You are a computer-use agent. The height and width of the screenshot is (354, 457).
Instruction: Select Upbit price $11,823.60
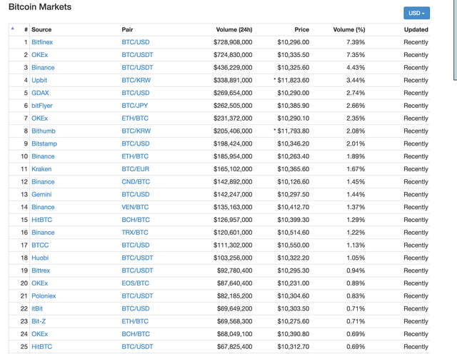point(293,80)
